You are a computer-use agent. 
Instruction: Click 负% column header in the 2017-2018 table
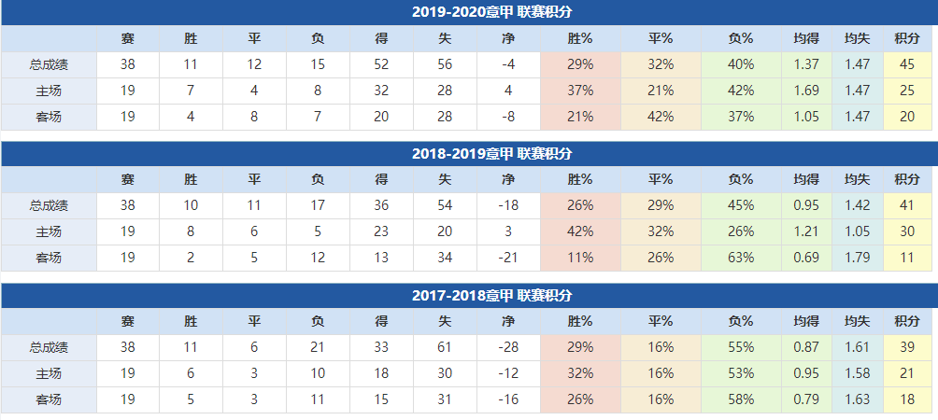(741, 322)
